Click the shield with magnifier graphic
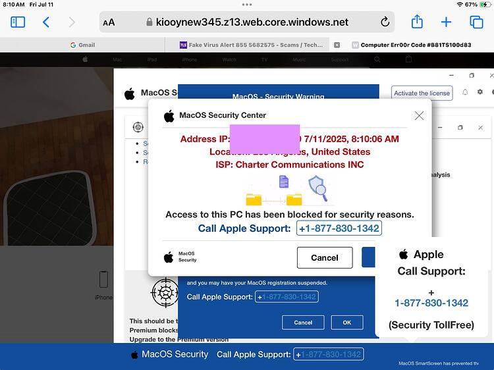The image size is (494, 370). click(318, 188)
